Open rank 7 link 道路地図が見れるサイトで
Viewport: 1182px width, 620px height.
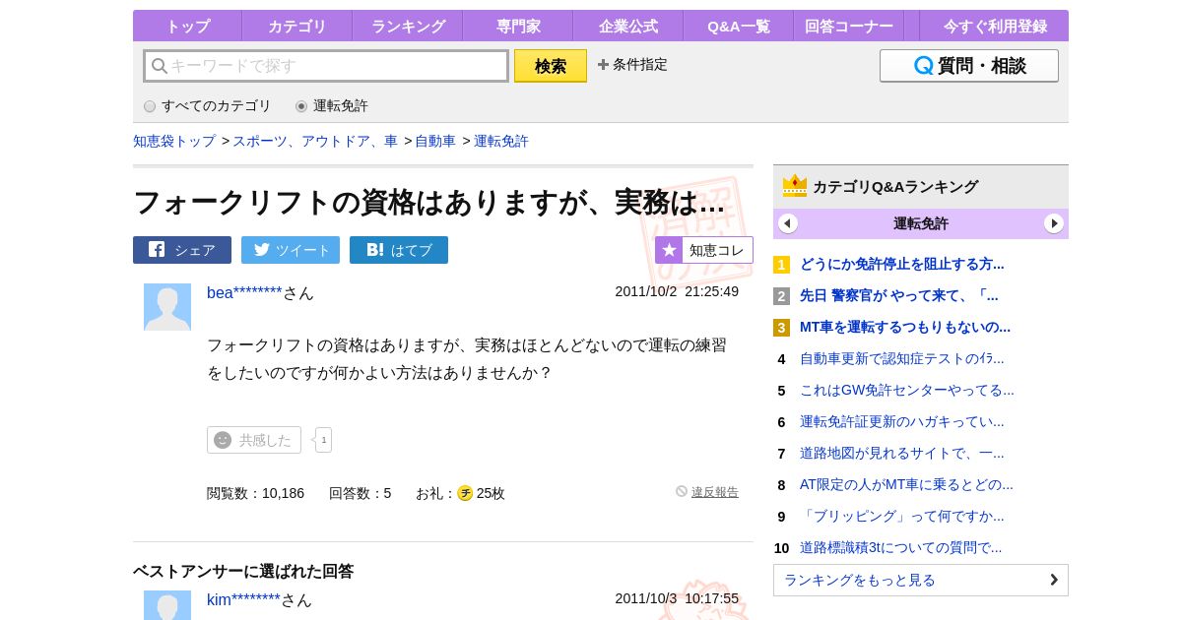[x=902, y=453]
